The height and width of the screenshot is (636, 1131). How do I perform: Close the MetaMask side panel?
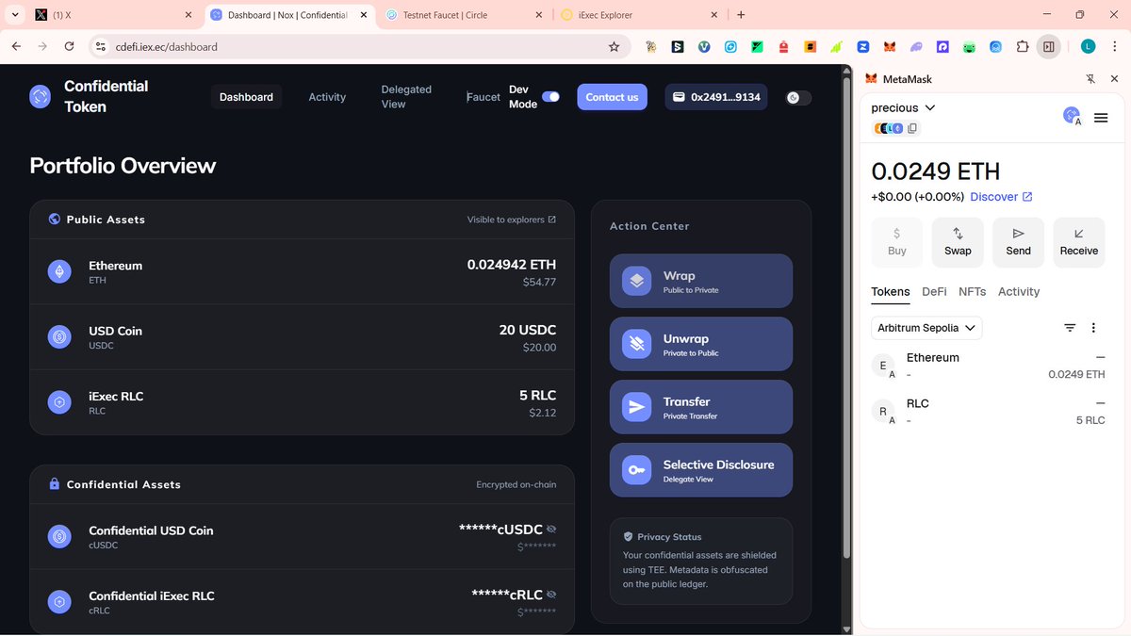click(x=1114, y=79)
